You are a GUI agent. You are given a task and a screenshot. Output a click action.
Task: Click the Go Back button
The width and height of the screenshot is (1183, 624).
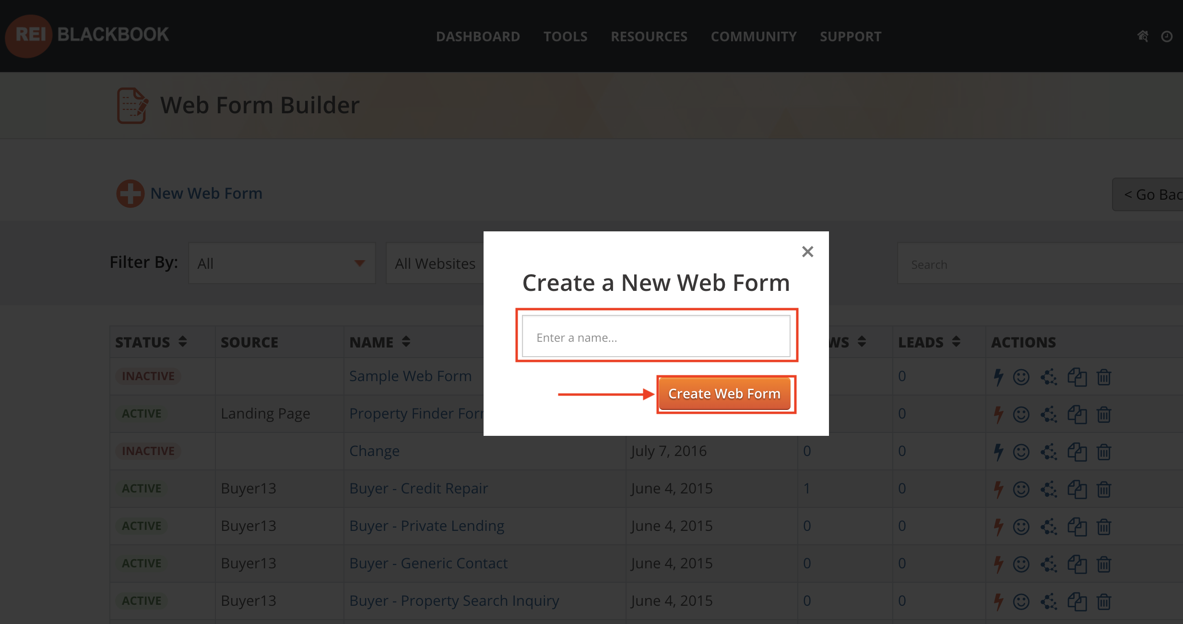(1148, 194)
